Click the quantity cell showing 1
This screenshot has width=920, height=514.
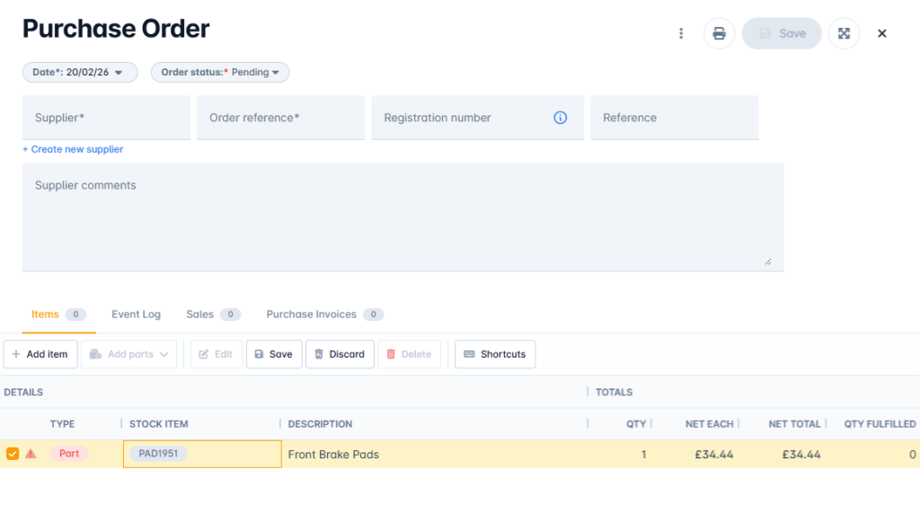coord(620,454)
